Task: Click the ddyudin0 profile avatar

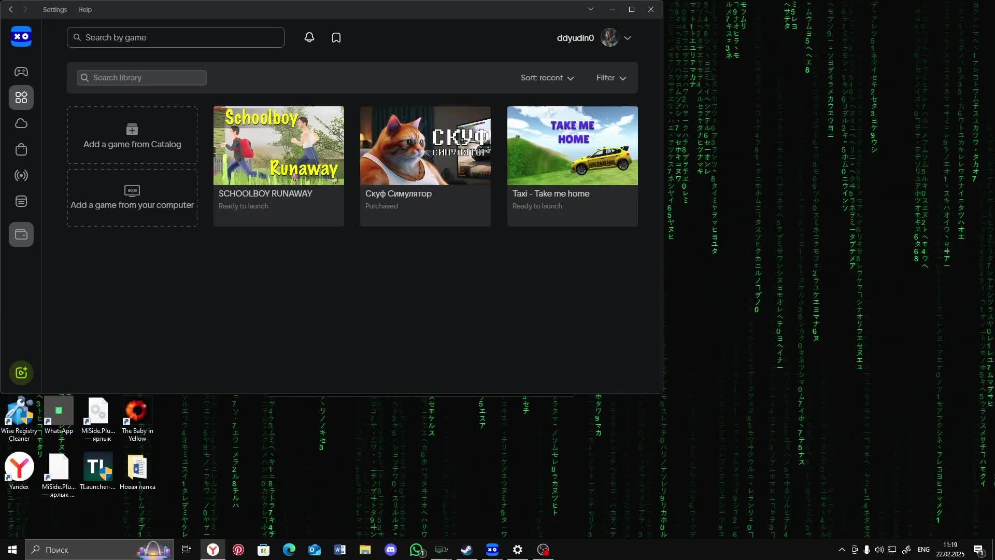Action: click(x=609, y=38)
